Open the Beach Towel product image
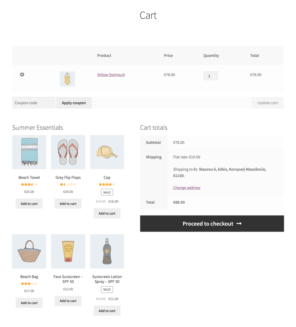The width and height of the screenshot is (296, 327). tap(29, 152)
